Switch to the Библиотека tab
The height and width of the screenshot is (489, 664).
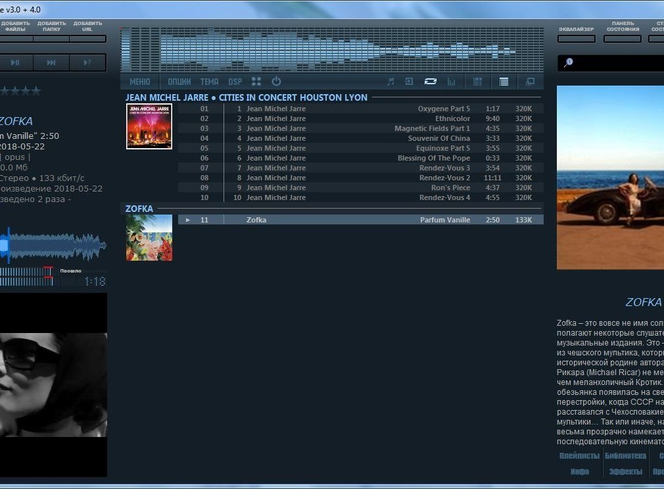[x=625, y=456]
